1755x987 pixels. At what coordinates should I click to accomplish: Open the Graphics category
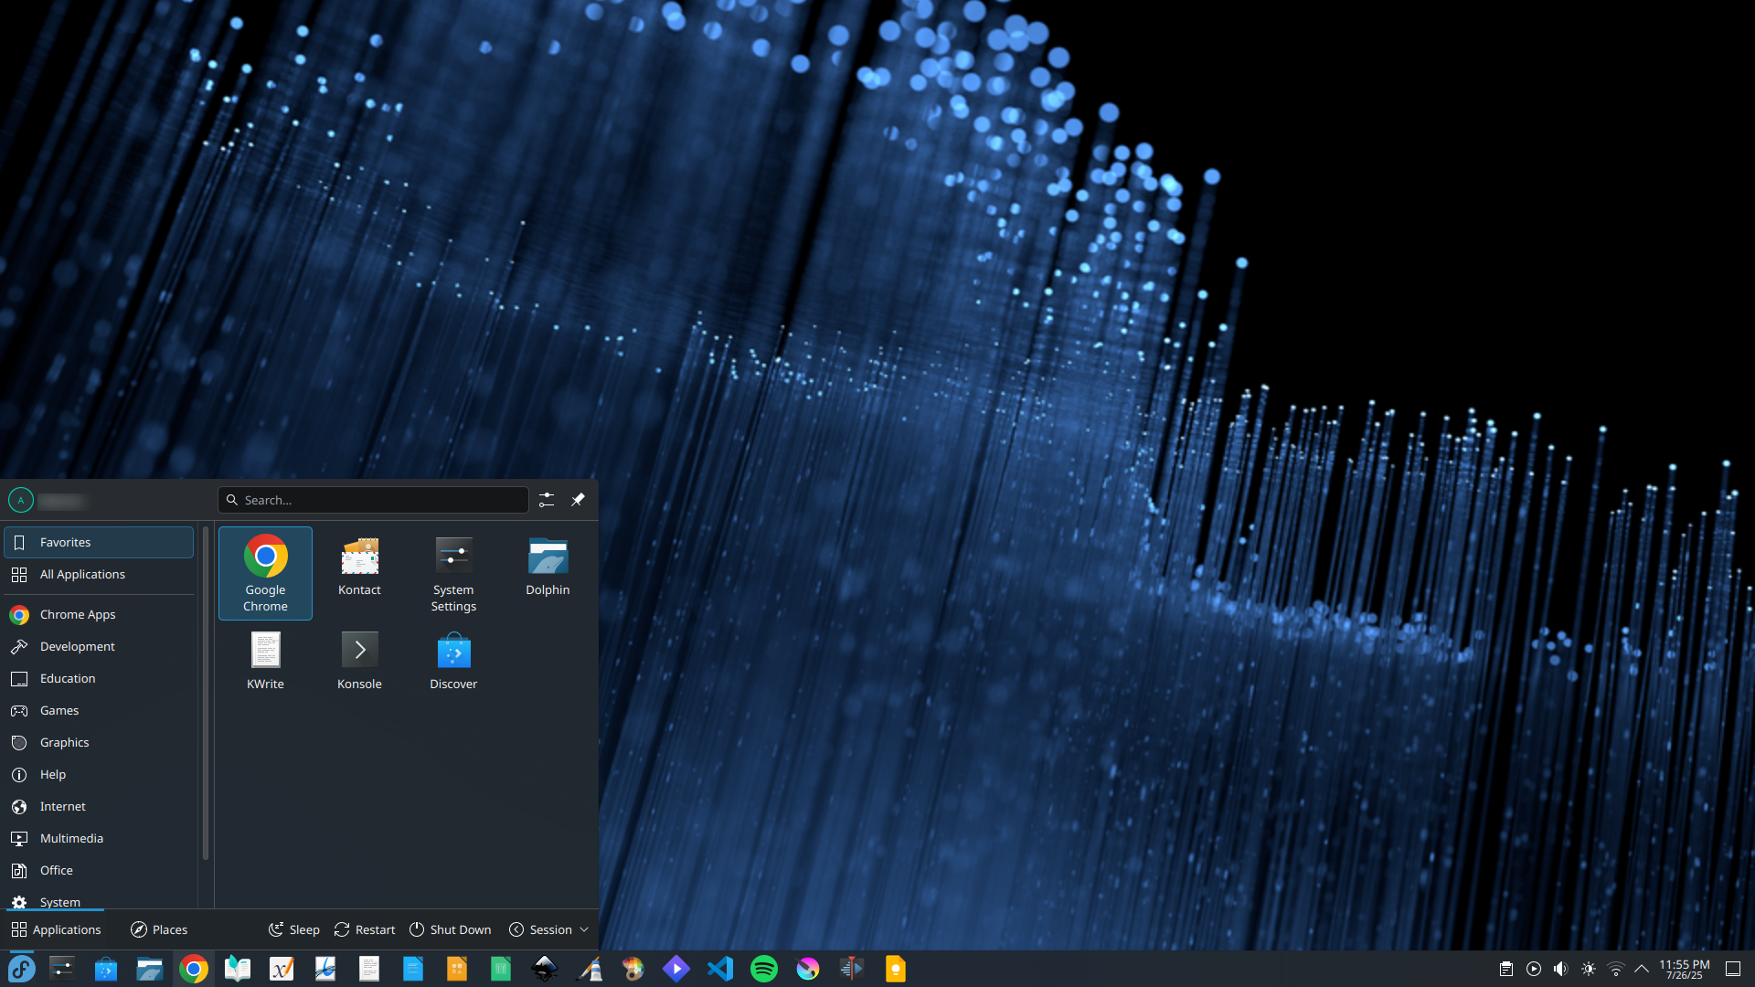(99, 742)
